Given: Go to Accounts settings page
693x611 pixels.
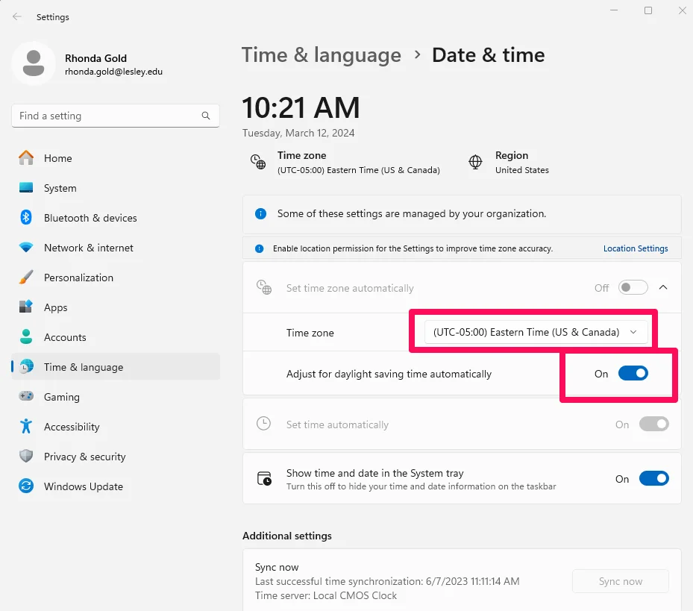Looking at the screenshot, I should click(x=65, y=337).
